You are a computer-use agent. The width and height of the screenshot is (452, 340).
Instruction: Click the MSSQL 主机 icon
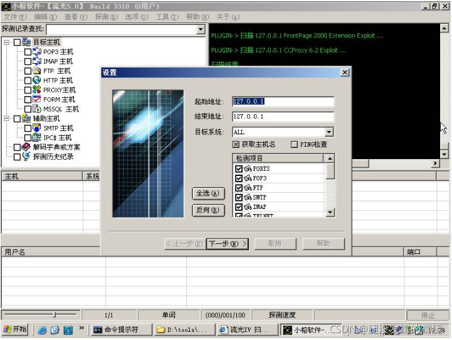point(37,109)
